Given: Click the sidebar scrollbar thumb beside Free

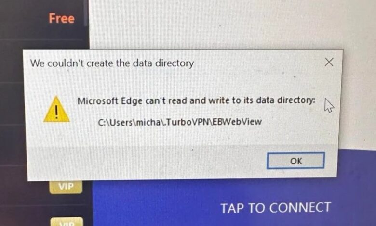Looking at the screenshot, I should (x=85, y=15).
